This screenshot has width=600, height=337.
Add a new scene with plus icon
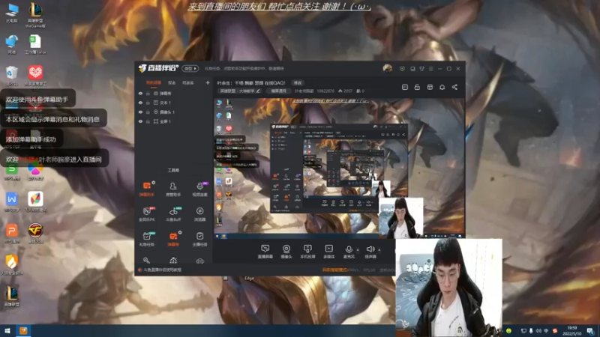coord(208,82)
